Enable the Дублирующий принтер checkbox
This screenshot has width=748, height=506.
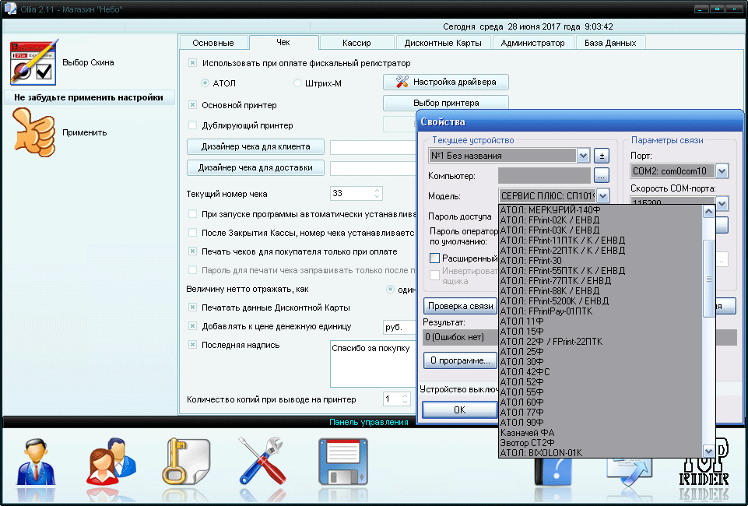(193, 125)
